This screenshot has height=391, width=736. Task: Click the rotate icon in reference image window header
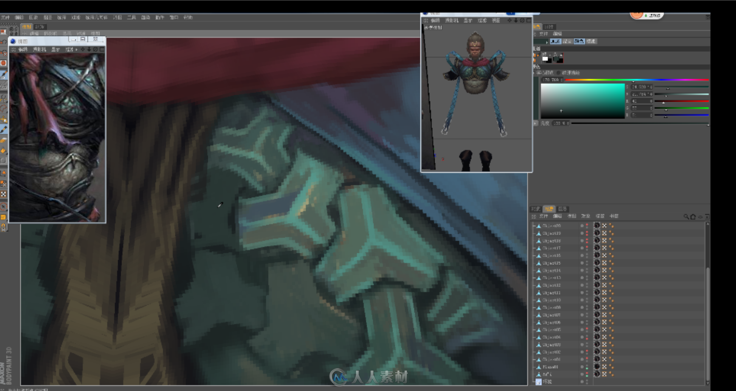pos(95,49)
